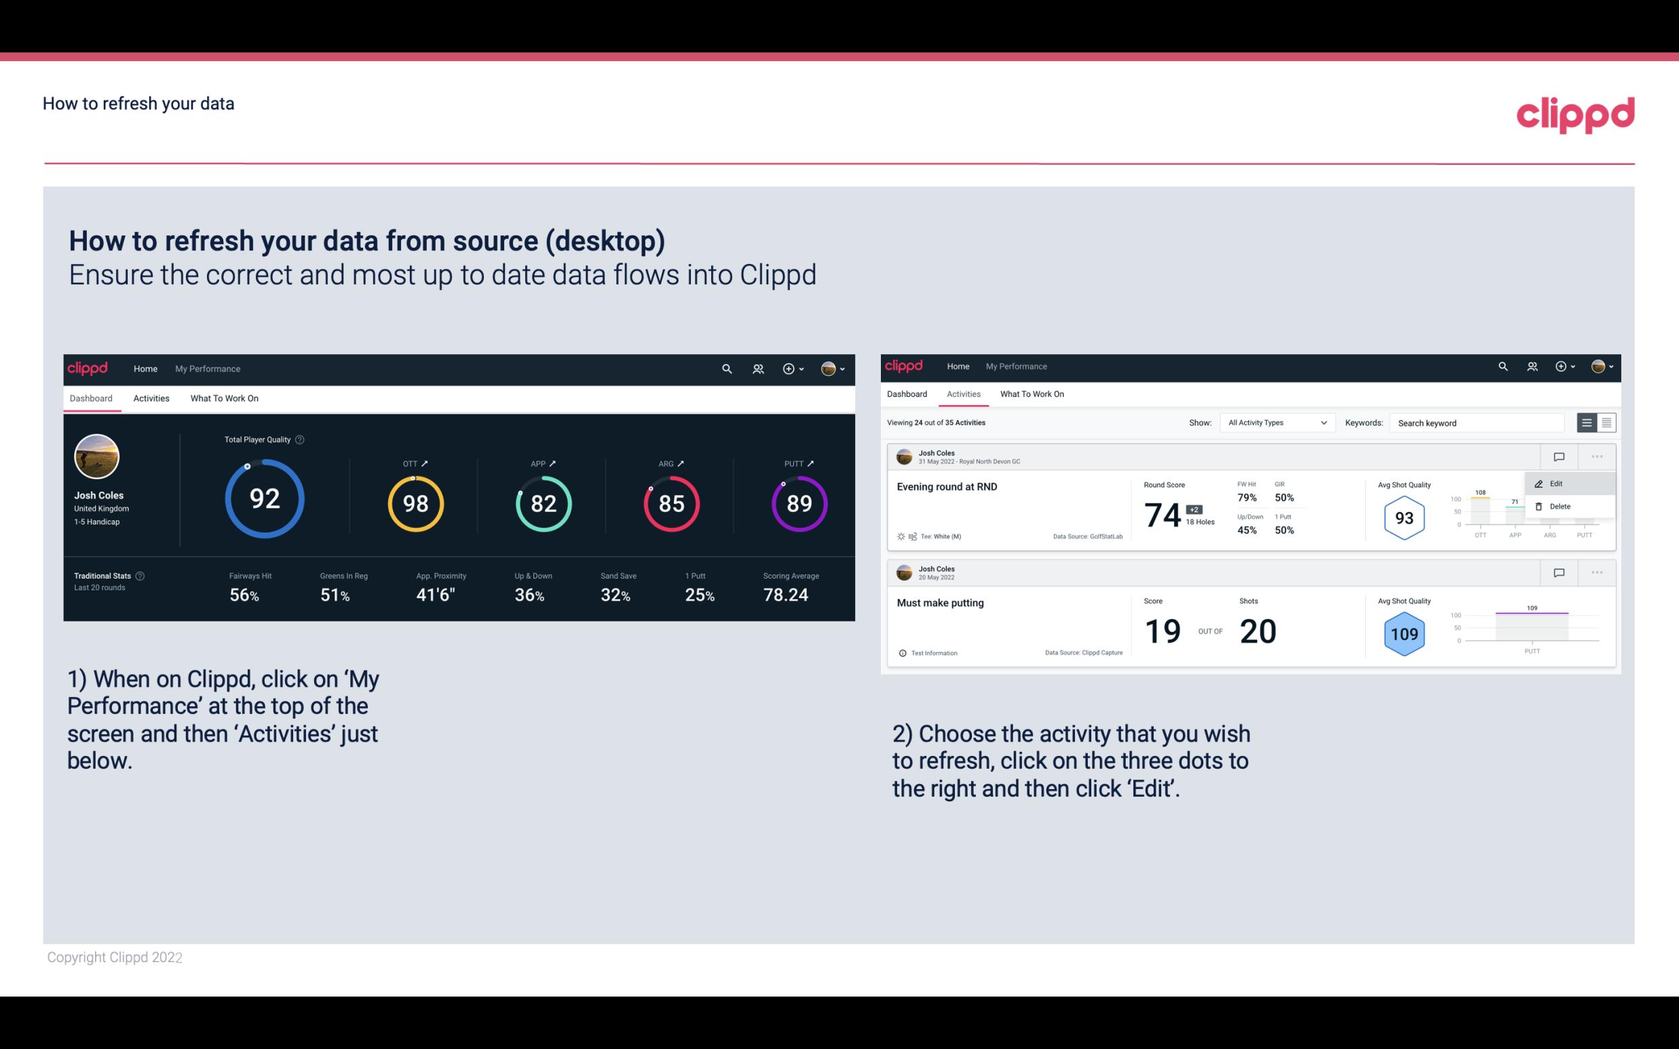Select the What To Work On tab

click(224, 398)
